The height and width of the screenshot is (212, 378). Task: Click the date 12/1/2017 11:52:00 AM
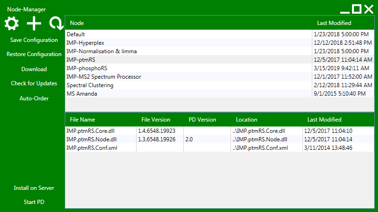[x=343, y=77]
